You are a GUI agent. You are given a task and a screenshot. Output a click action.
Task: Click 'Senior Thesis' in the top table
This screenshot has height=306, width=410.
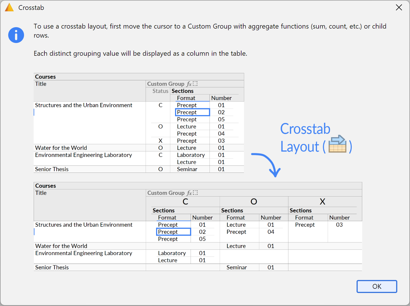coord(52,169)
